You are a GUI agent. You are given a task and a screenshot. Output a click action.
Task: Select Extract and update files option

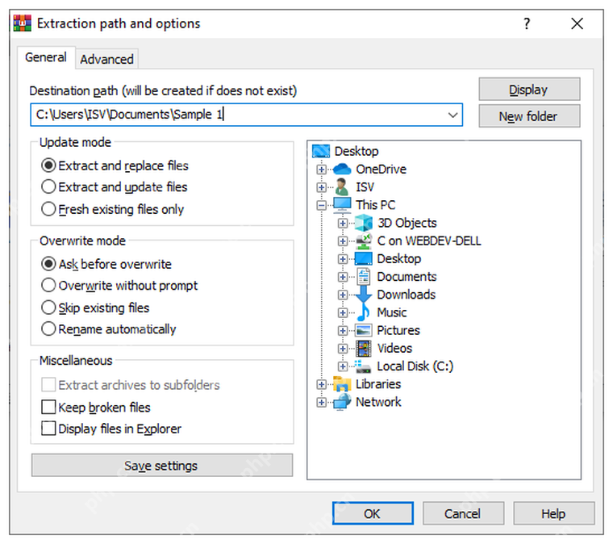point(115,187)
